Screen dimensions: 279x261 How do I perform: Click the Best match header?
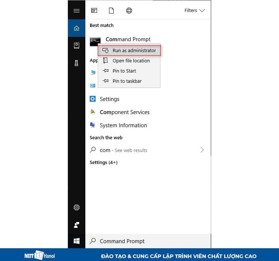[101, 25]
